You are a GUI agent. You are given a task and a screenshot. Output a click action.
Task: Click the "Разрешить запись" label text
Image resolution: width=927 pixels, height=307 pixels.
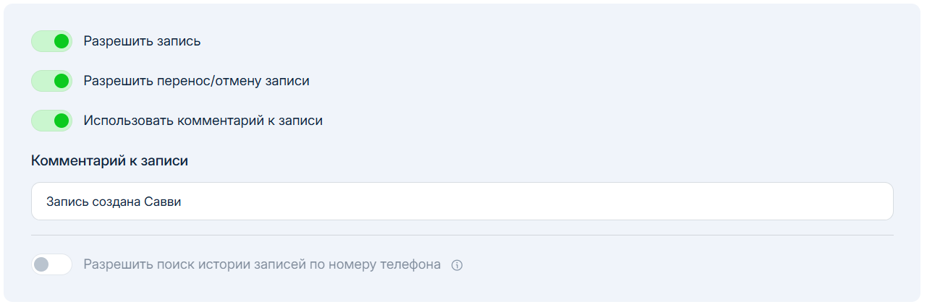[x=142, y=41]
